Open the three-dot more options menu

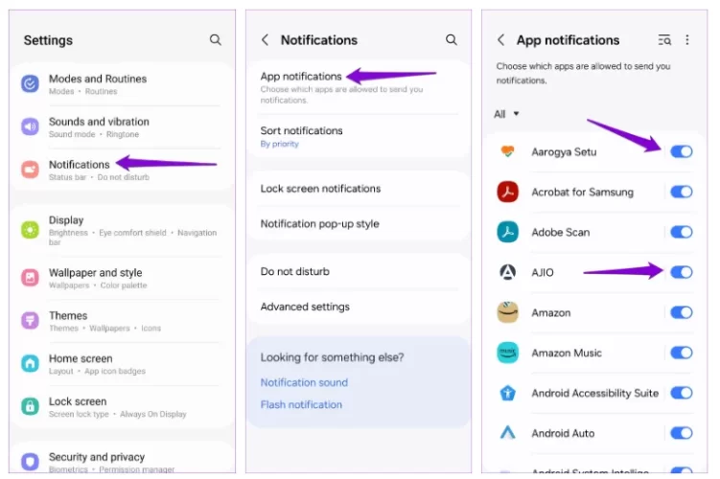click(x=687, y=40)
